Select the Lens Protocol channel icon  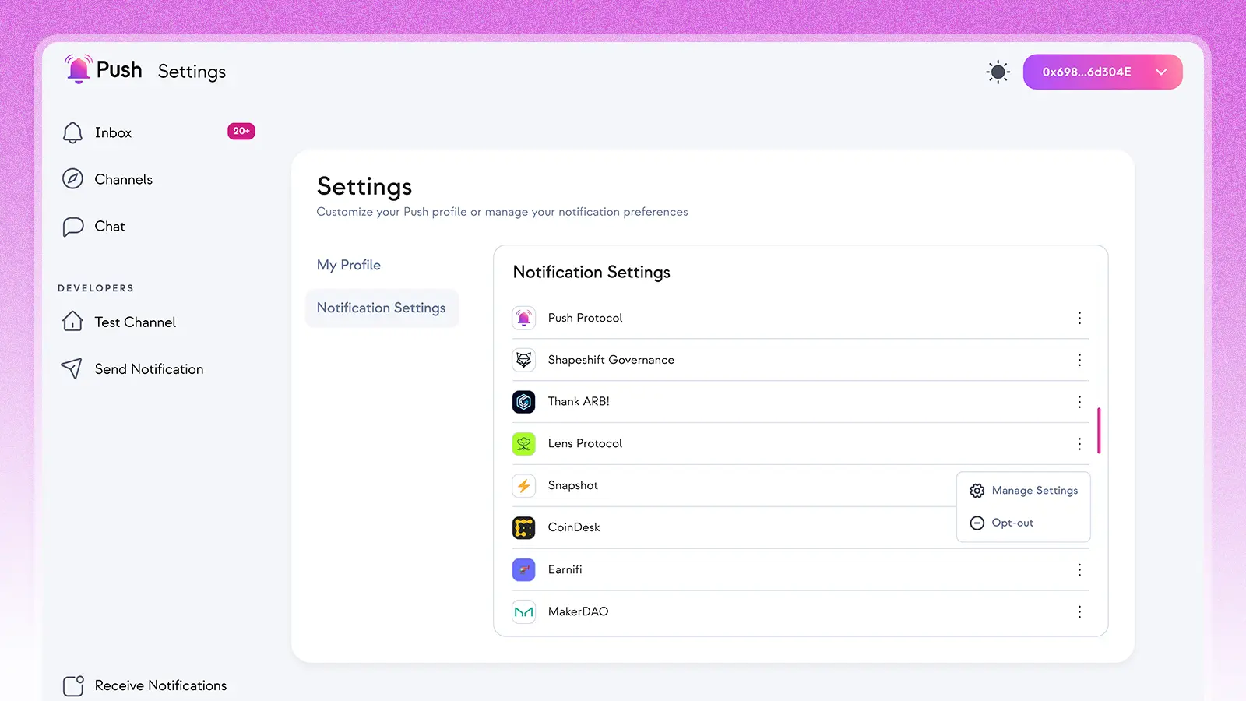pyautogui.click(x=523, y=443)
